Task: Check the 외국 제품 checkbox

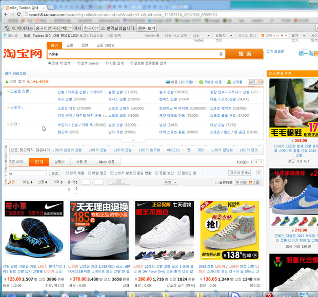Action: tap(67, 173)
